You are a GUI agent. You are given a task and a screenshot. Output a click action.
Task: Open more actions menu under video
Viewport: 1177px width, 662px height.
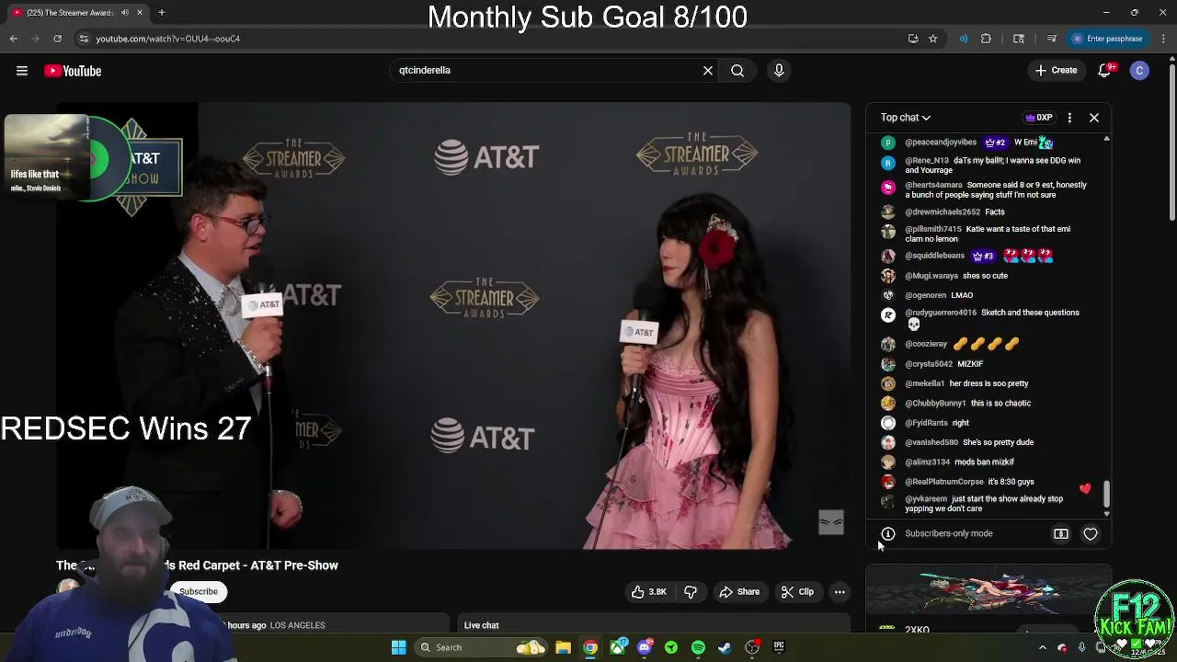tap(840, 592)
